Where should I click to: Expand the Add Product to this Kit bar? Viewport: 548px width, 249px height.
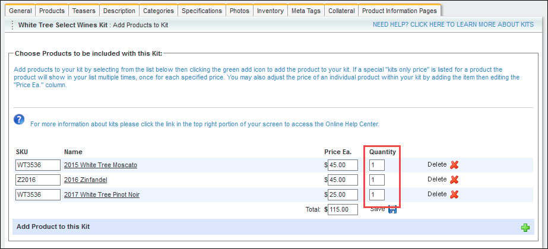coord(273,227)
